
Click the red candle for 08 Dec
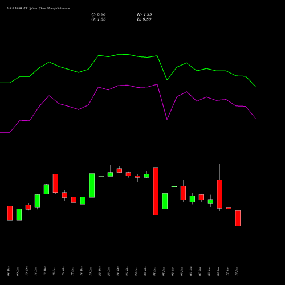point(10,213)
